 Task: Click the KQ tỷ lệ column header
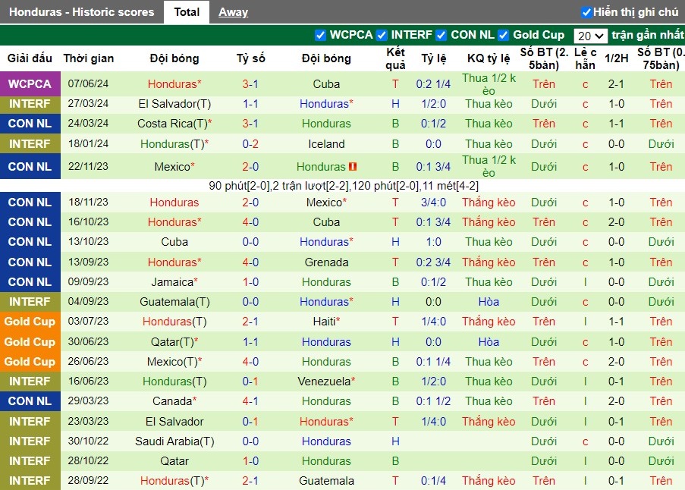click(x=489, y=58)
